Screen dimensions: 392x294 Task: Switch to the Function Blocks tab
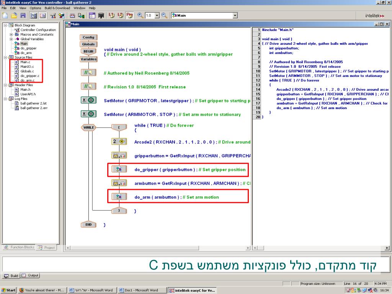pos(19,248)
